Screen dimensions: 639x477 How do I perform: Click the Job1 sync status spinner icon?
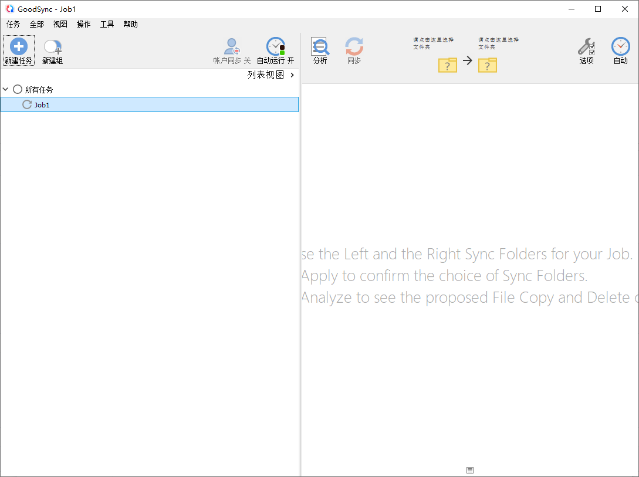pos(27,104)
